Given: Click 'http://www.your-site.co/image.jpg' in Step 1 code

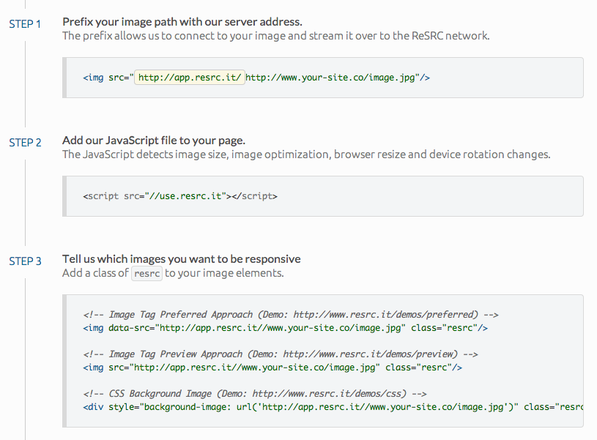Looking at the screenshot, I should click(x=330, y=78).
